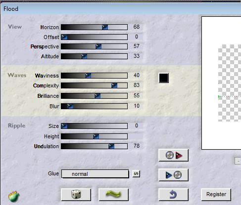Image resolution: width=241 pixels, height=205 pixels.
Task: Click the Horizon slider handle
Action: 105,27
